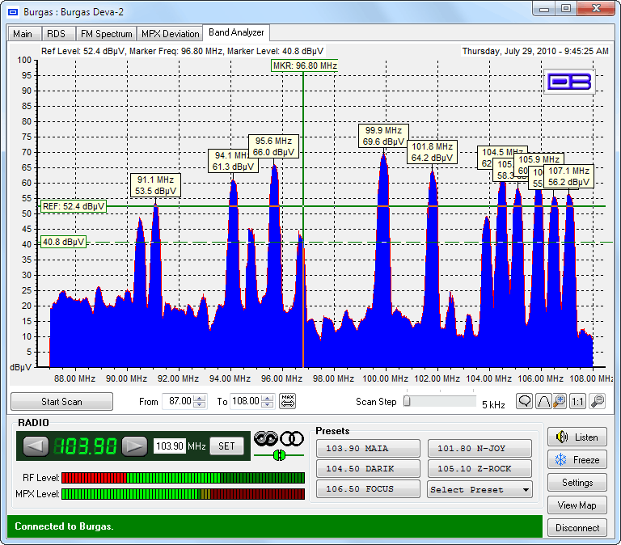
Task: Open the MPX Deviation tab
Action: (x=170, y=34)
